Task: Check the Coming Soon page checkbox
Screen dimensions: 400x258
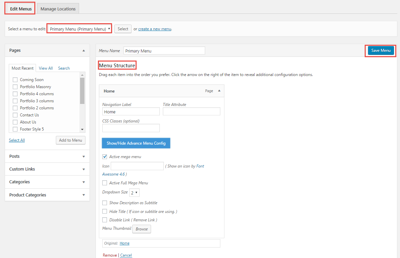Action: [x=15, y=80]
